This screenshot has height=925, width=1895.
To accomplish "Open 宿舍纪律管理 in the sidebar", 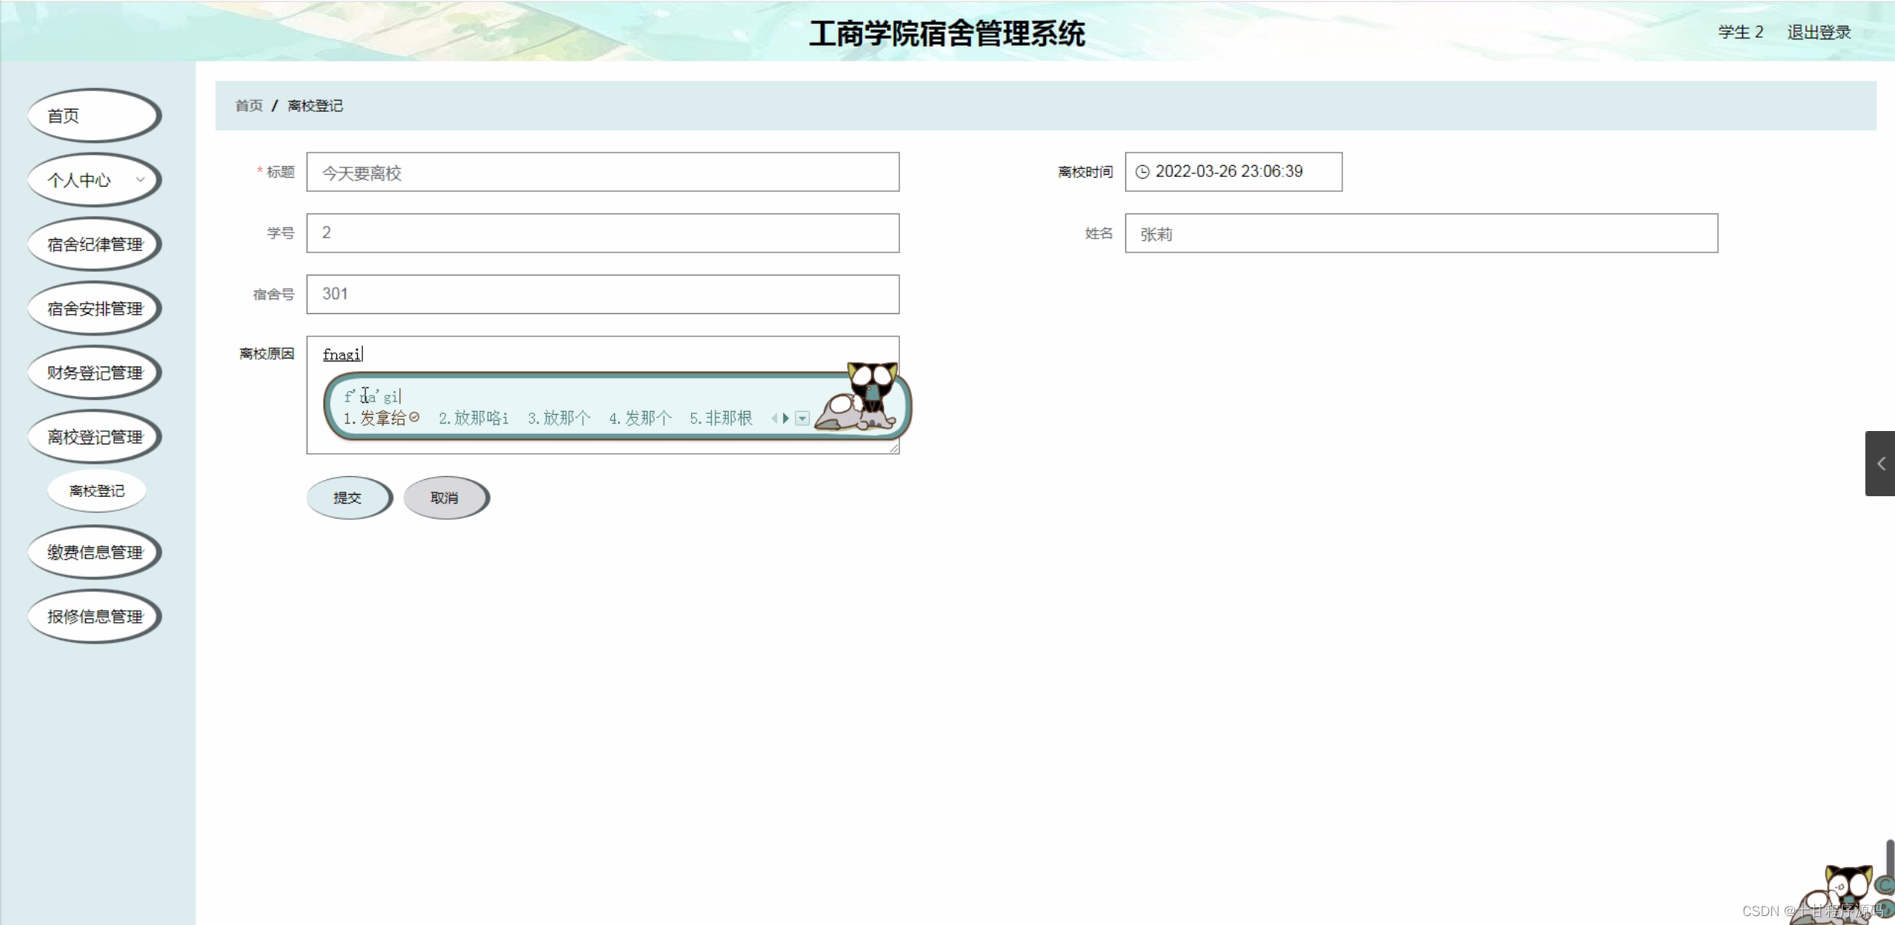I will tap(94, 244).
